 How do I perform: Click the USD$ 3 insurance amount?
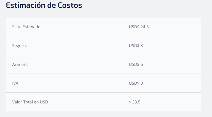coord(136,46)
